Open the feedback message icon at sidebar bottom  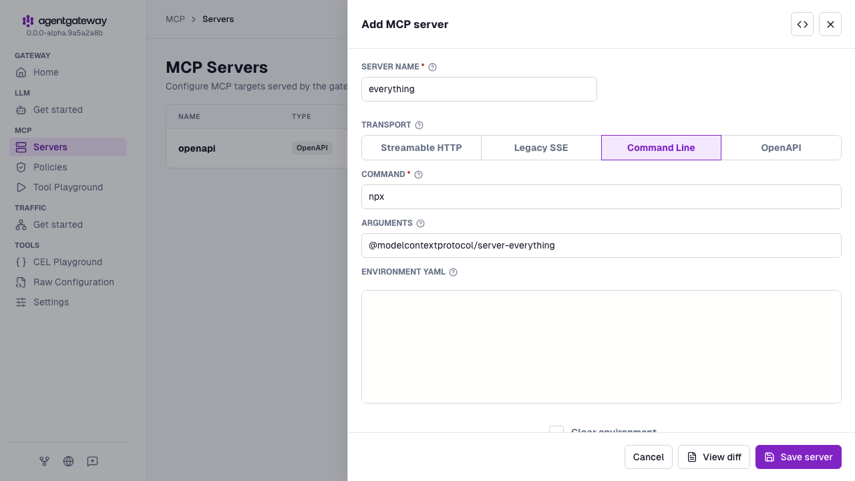click(x=92, y=461)
